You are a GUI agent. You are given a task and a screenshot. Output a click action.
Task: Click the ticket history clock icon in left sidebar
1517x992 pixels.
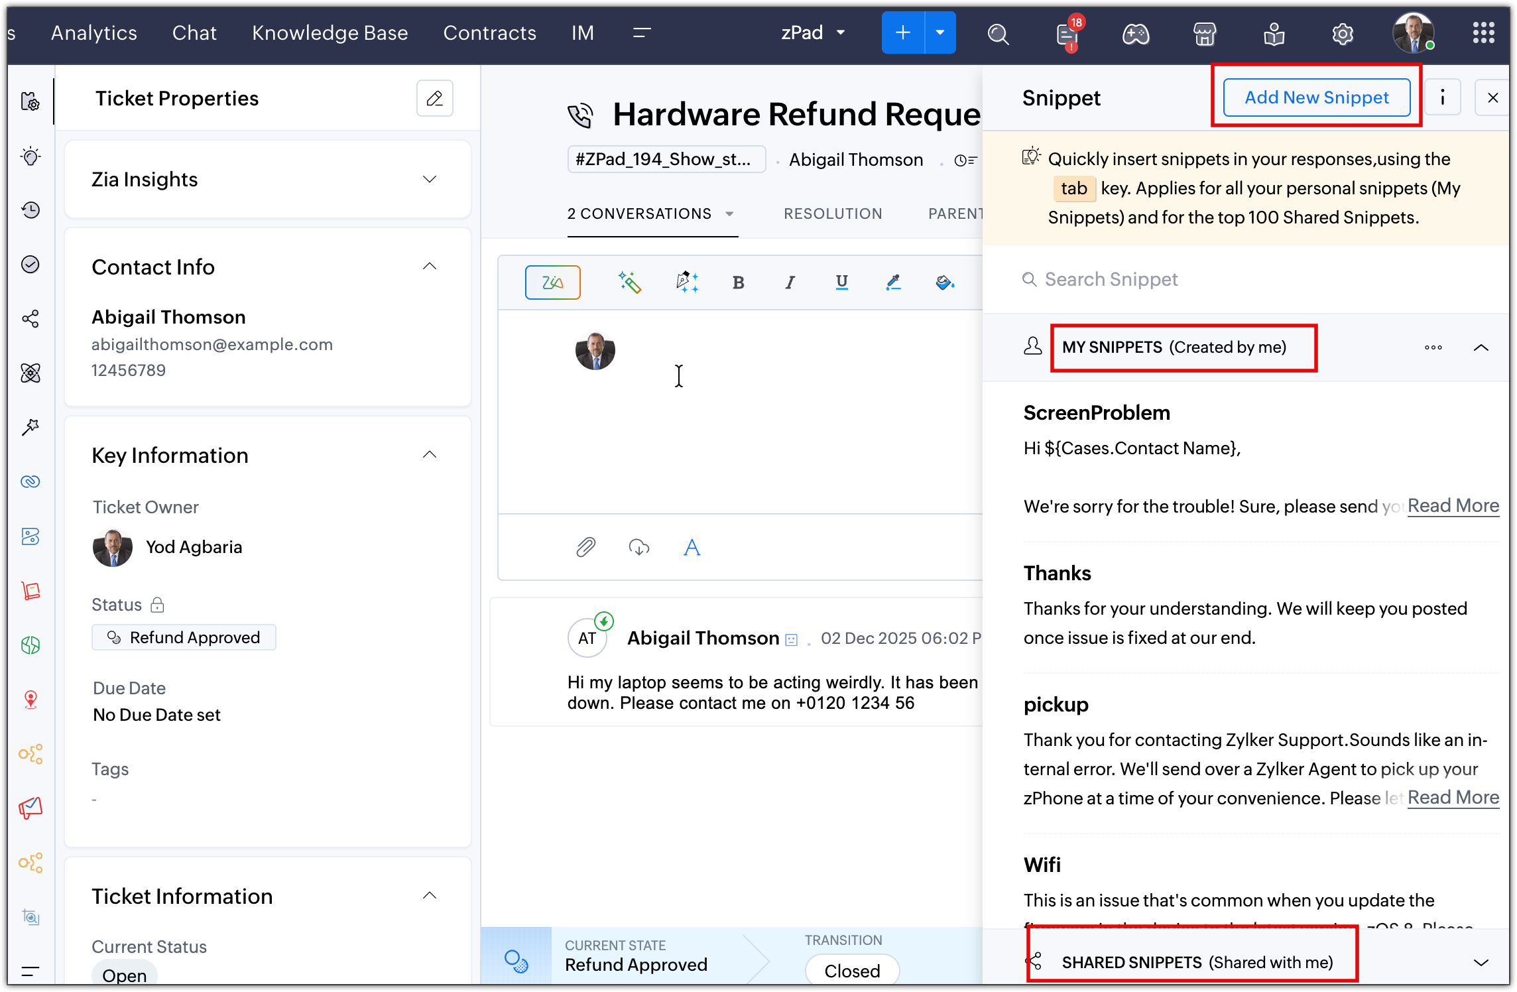tap(30, 210)
